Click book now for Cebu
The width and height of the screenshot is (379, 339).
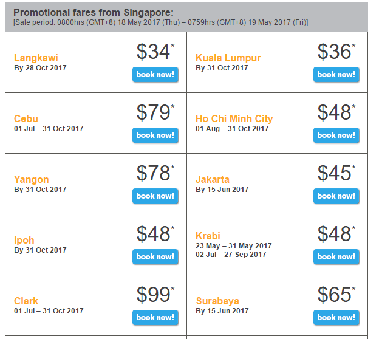click(x=155, y=135)
